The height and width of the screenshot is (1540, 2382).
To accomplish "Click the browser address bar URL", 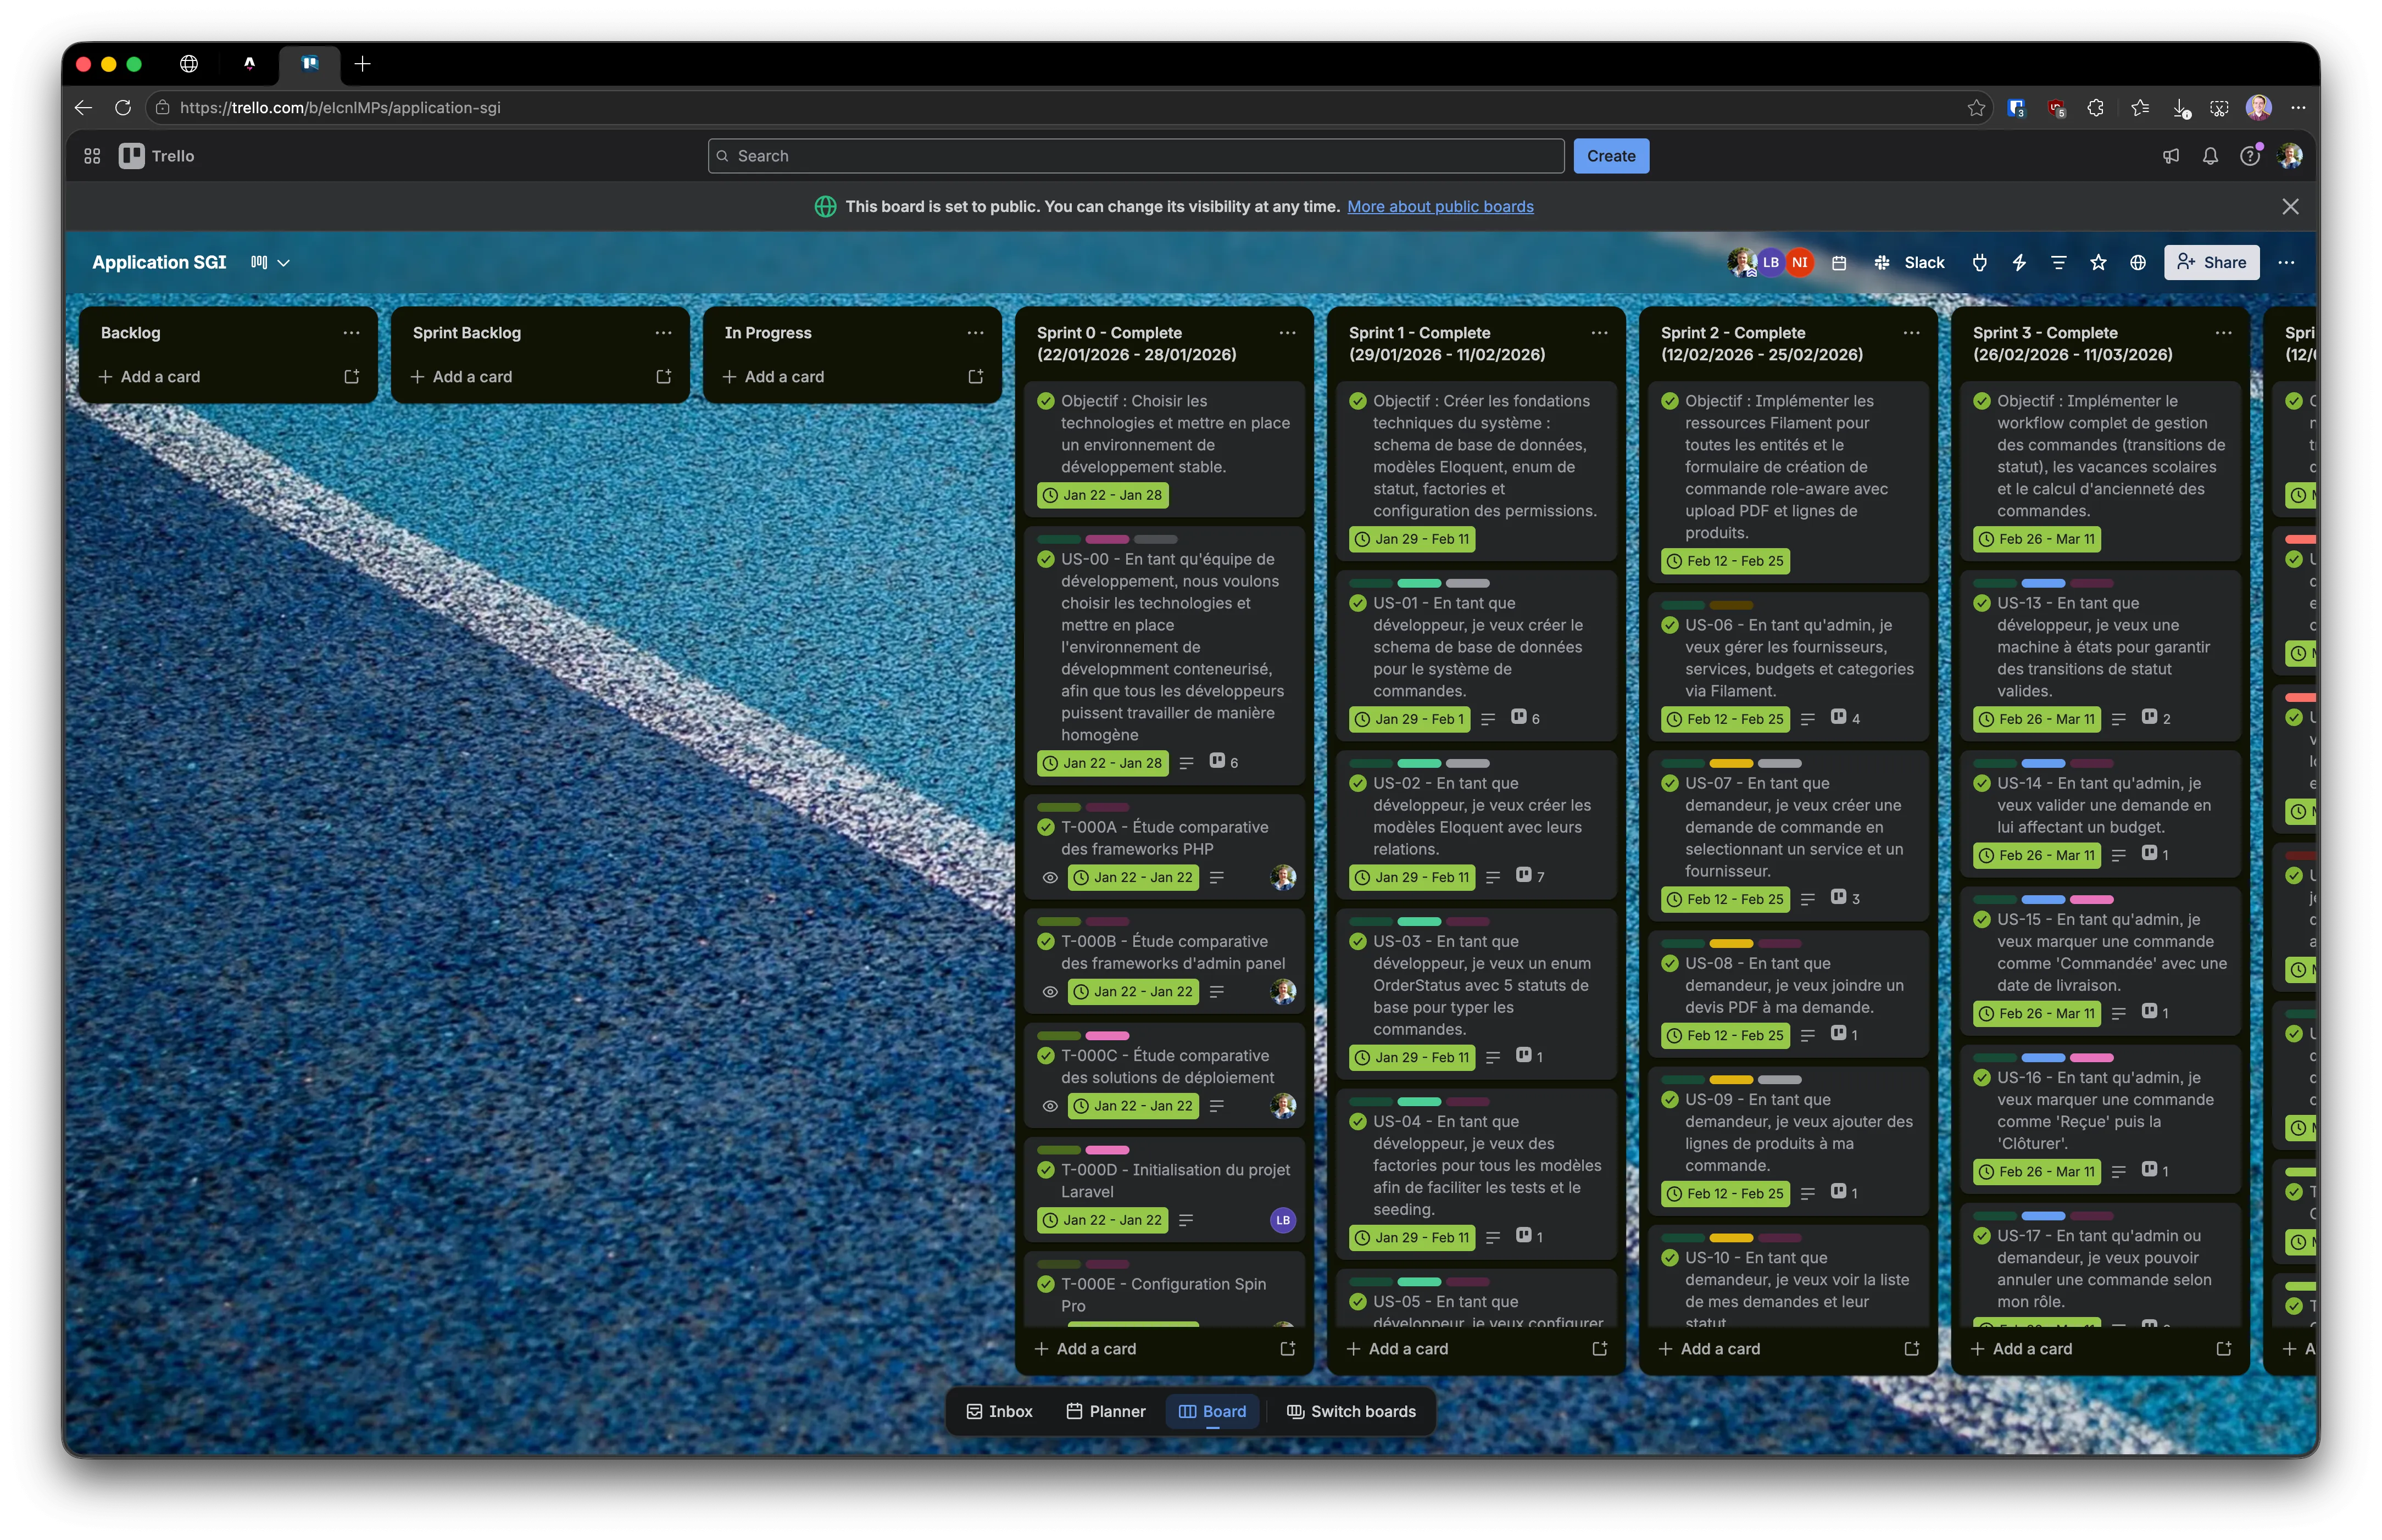I will [340, 108].
